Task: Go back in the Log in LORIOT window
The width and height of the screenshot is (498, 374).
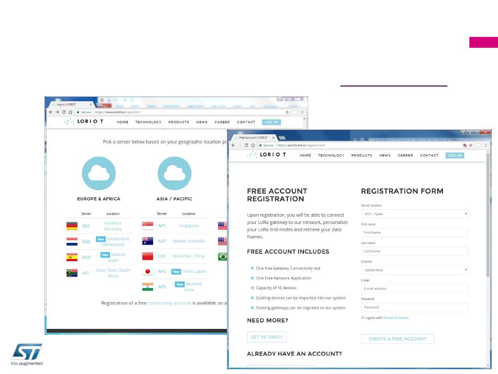Action: (51, 112)
